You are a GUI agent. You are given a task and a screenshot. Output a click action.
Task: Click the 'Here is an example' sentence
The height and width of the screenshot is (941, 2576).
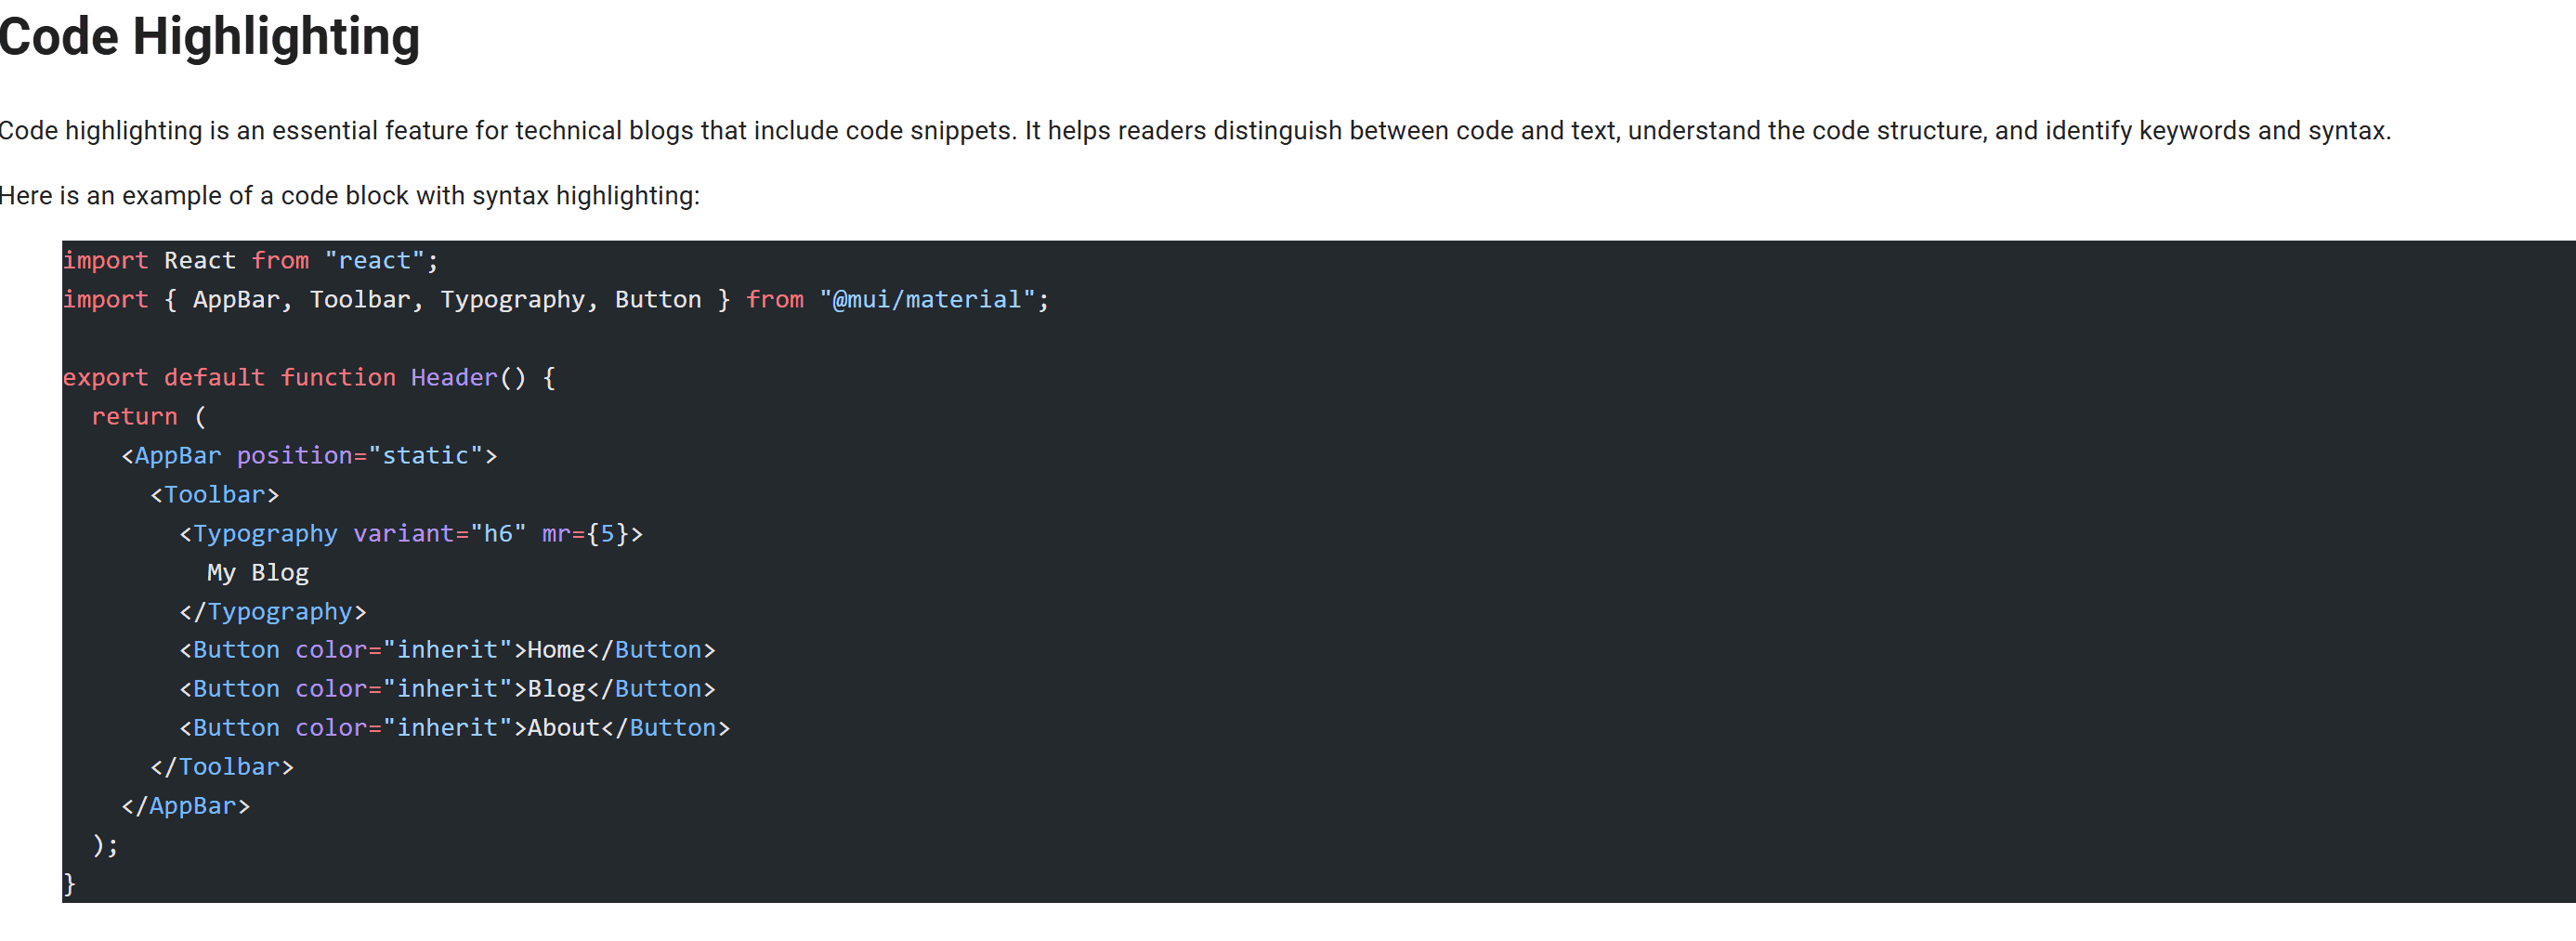pyautogui.click(x=349, y=196)
